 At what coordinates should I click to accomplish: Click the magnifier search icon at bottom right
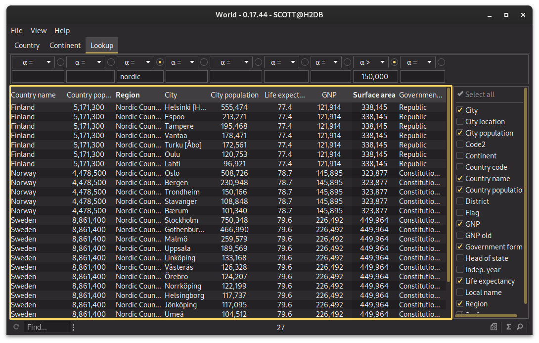pyautogui.click(x=520, y=327)
